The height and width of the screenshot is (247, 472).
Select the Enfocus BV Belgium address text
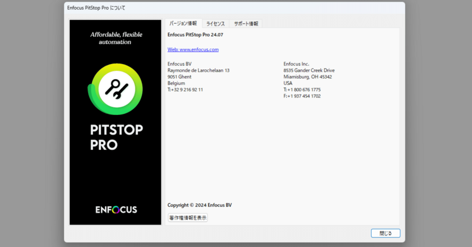point(198,76)
